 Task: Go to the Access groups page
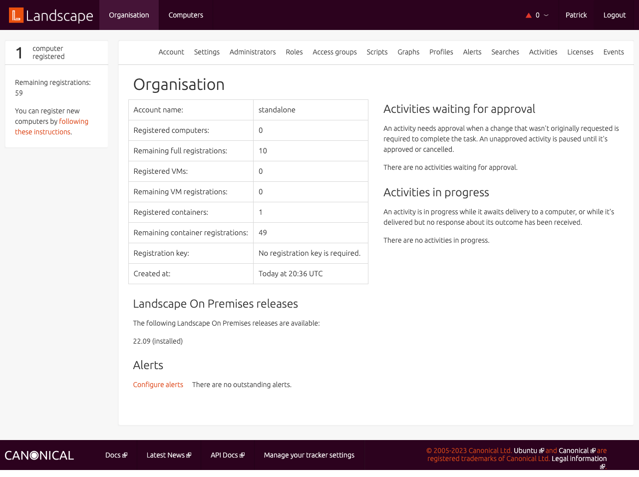click(x=334, y=52)
